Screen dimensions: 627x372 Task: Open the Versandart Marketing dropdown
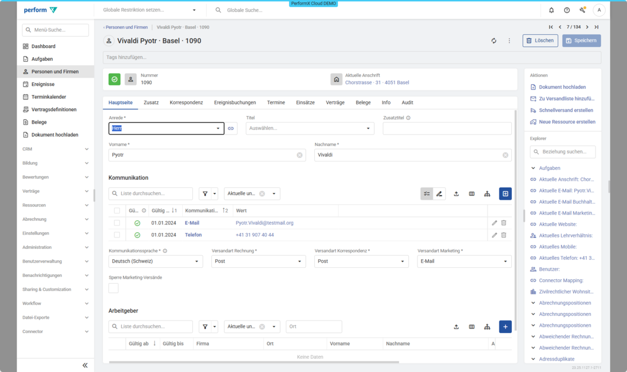coord(464,261)
